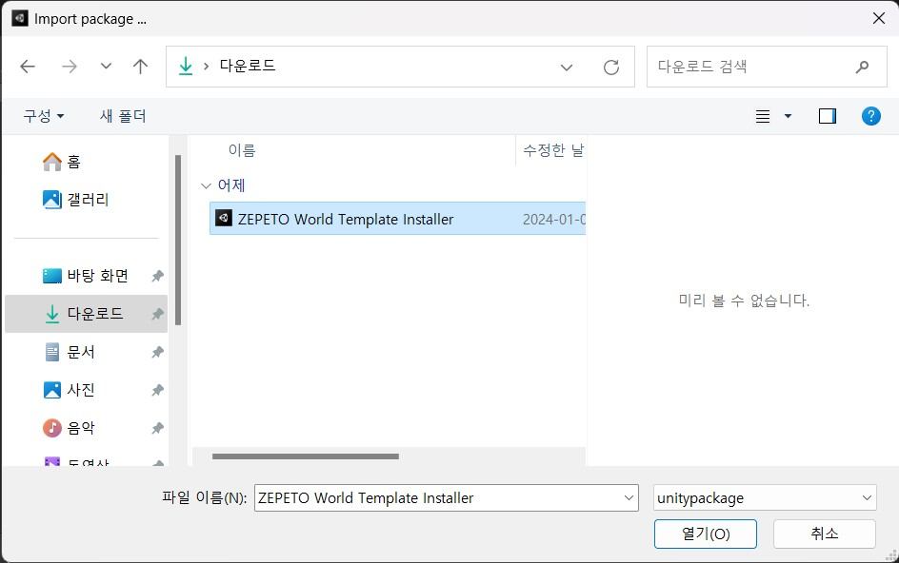
Task: Open 음악 in the sidebar
Action: click(x=86, y=428)
